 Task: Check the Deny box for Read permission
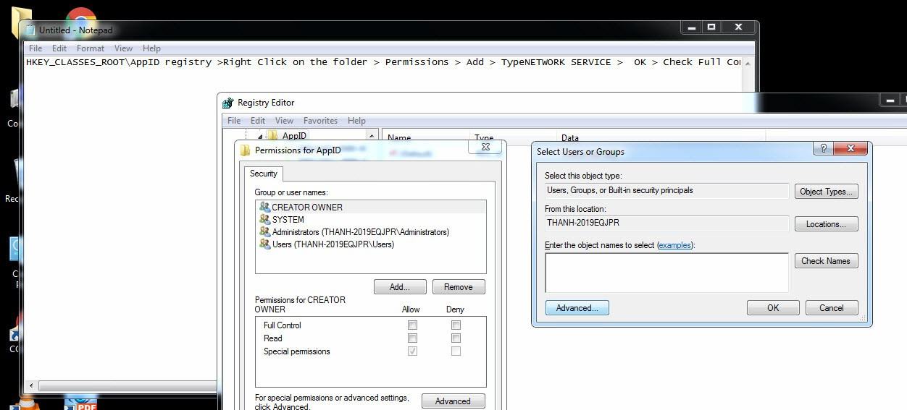[x=456, y=338]
